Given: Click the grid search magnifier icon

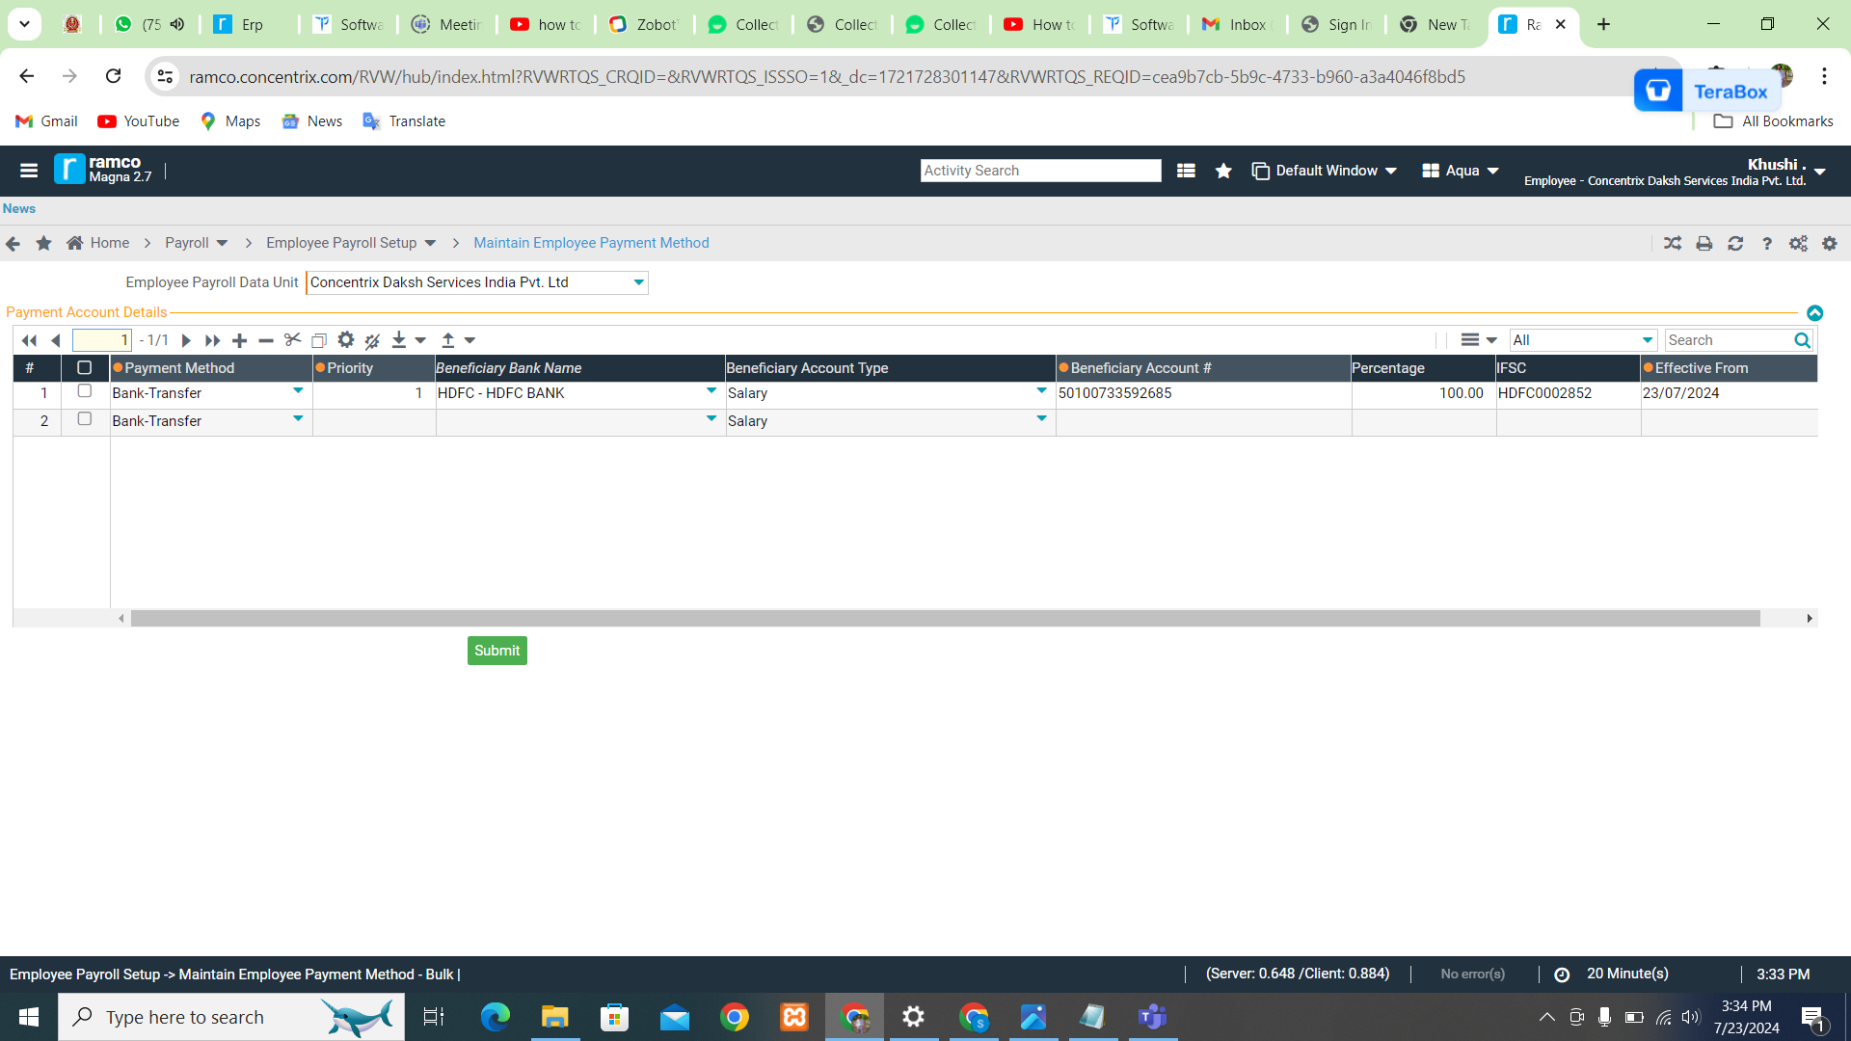Looking at the screenshot, I should pyautogui.click(x=1802, y=340).
